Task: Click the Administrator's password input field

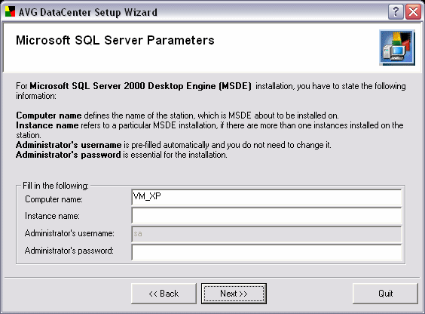Action: [x=266, y=252]
